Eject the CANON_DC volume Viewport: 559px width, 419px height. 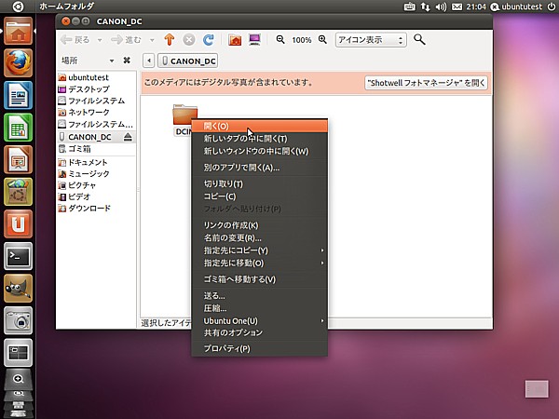(128, 137)
